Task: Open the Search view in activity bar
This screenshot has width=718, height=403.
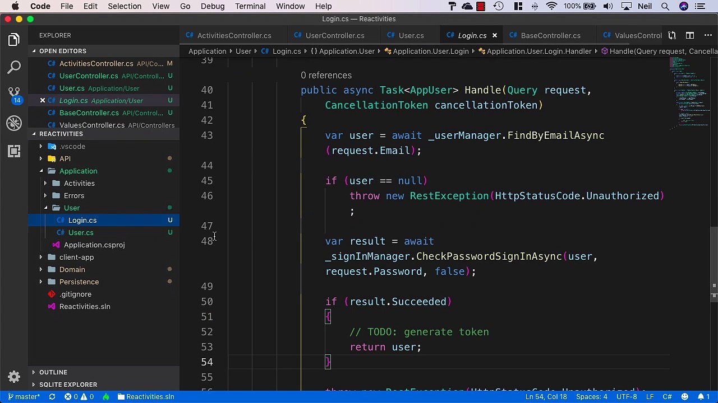Action: (14, 68)
